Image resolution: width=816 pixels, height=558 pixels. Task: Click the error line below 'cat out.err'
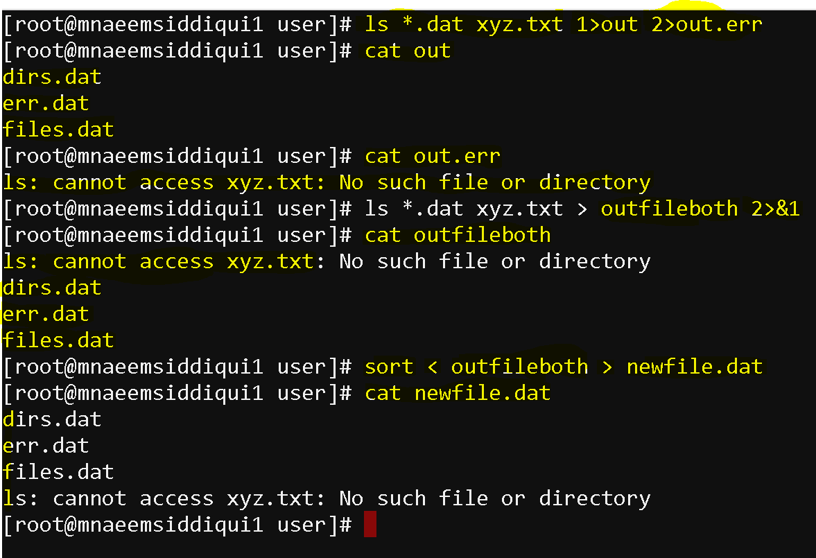(x=327, y=183)
